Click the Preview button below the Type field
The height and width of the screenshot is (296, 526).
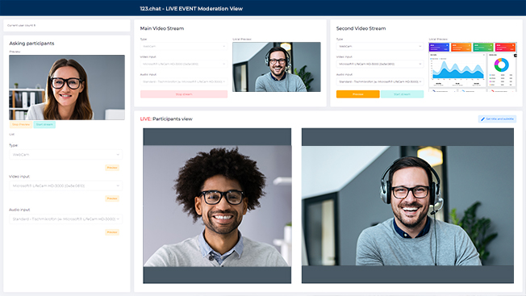point(112,167)
